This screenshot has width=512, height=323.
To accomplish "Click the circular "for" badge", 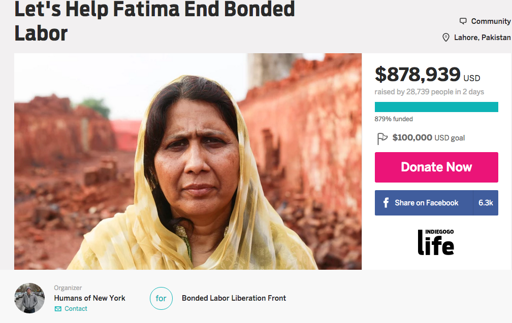I will click(x=161, y=298).
